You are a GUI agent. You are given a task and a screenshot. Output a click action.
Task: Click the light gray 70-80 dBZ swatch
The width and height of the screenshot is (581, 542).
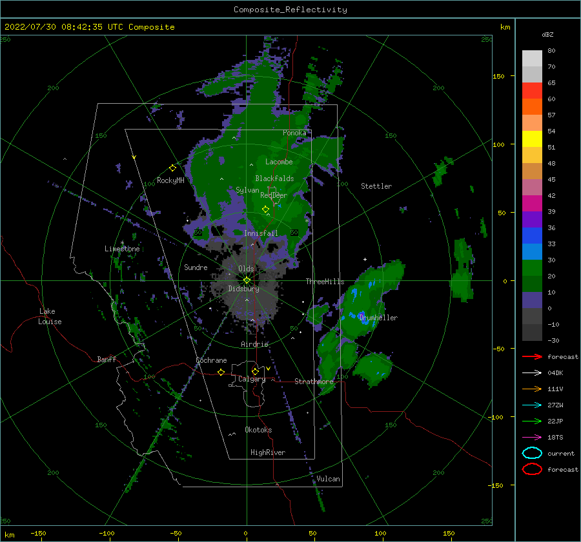tap(532, 59)
